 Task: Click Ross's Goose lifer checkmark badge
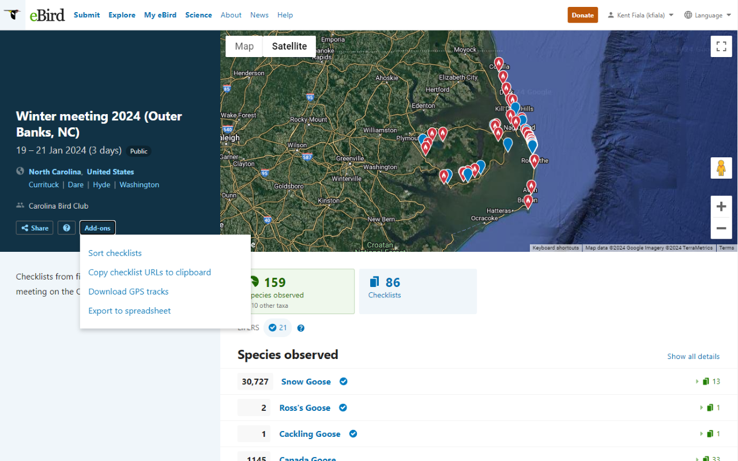[342, 407]
